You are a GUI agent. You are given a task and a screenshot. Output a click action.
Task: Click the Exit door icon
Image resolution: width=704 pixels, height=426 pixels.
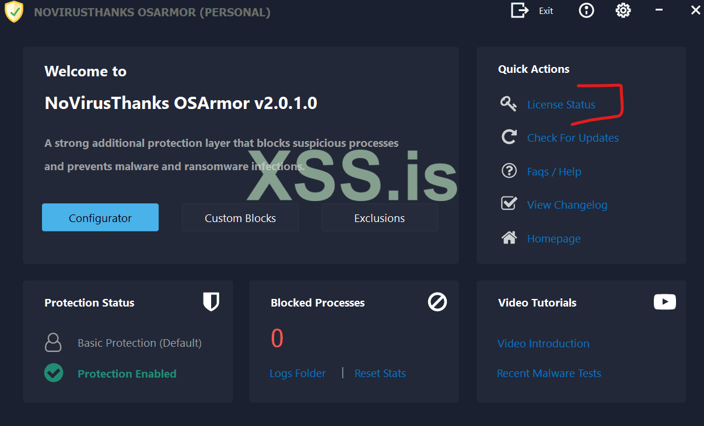click(x=519, y=10)
